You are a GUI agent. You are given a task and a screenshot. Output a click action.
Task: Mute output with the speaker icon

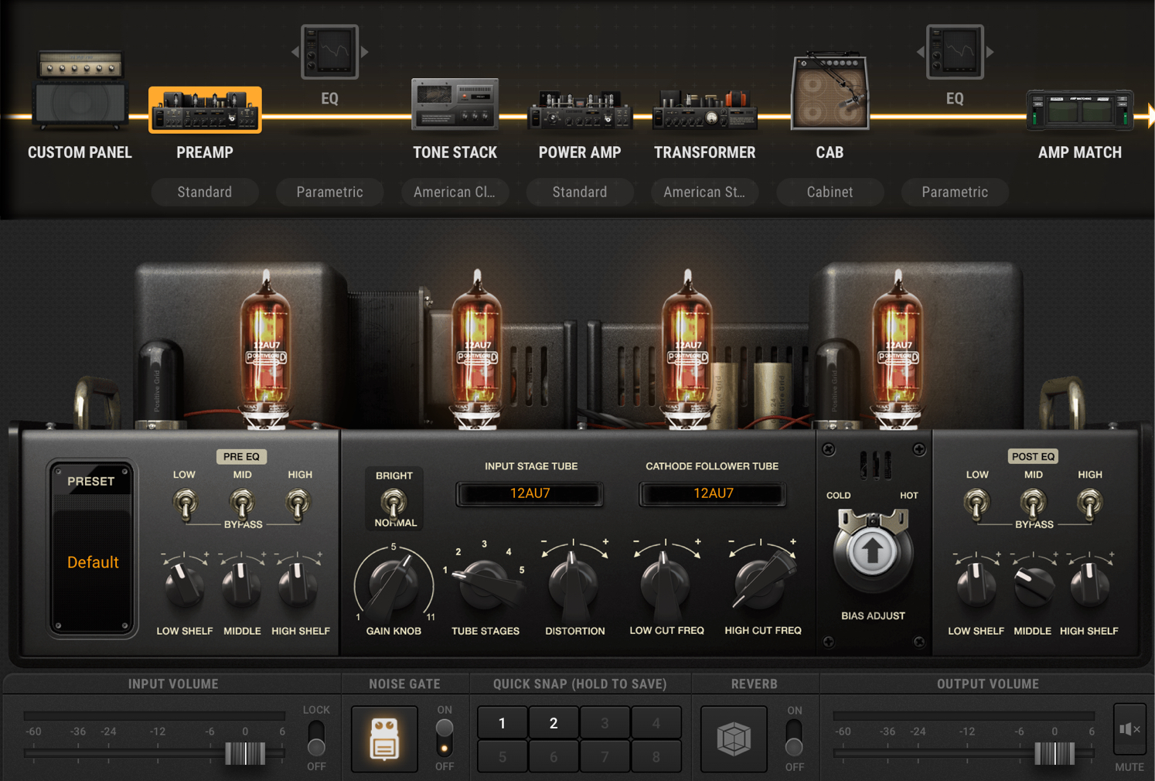(x=1129, y=728)
